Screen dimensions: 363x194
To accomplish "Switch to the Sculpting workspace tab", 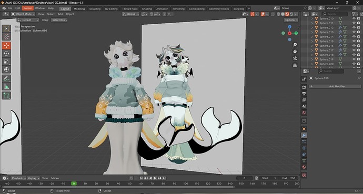I will click(x=95, y=9).
